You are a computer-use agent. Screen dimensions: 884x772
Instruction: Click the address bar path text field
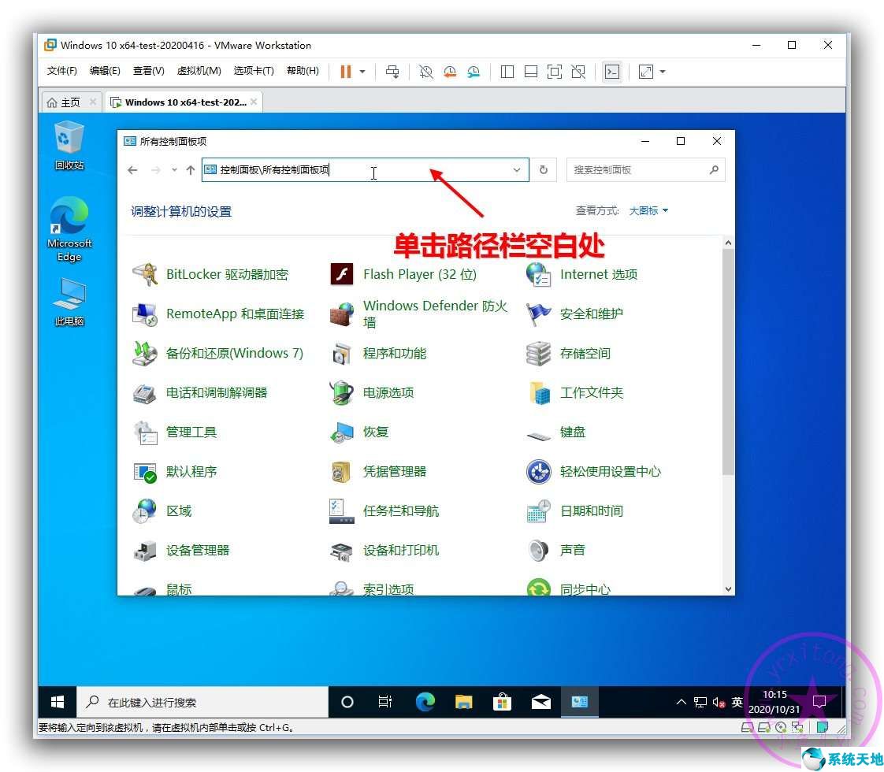point(366,169)
